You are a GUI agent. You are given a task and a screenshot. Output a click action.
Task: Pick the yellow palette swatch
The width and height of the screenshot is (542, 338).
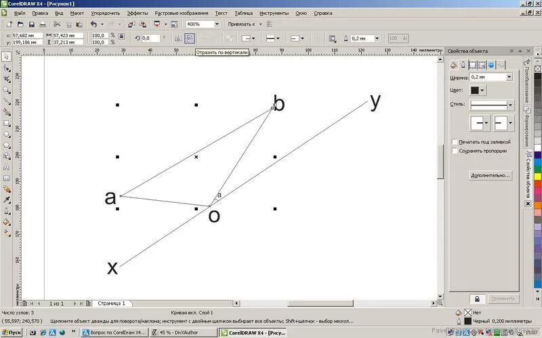coord(537,177)
